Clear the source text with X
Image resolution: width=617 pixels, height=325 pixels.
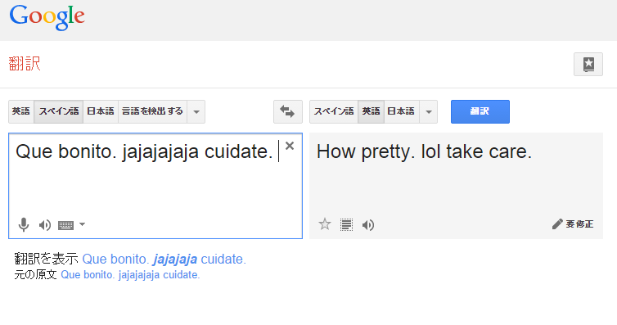tap(290, 146)
